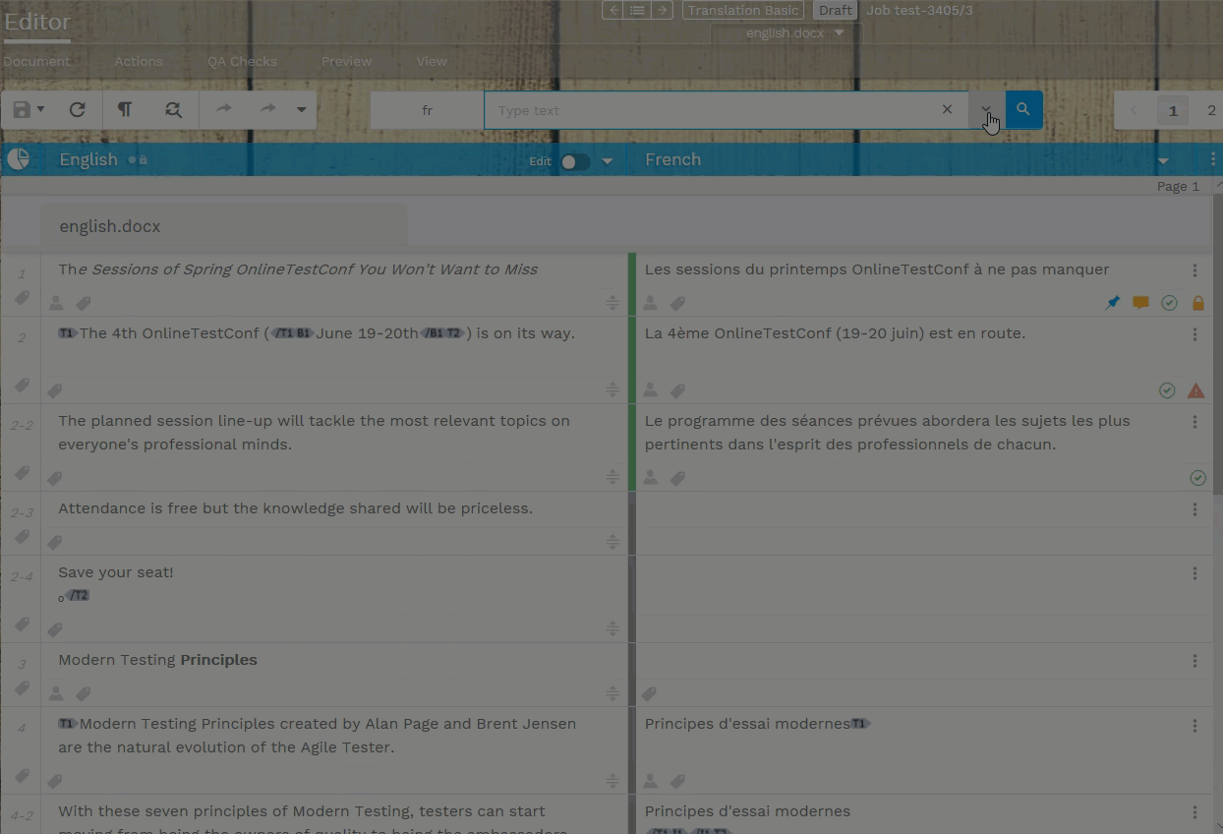Image resolution: width=1223 pixels, height=834 pixels.
Task: Click the blue search magnifier button
Action: [1023, 110]
